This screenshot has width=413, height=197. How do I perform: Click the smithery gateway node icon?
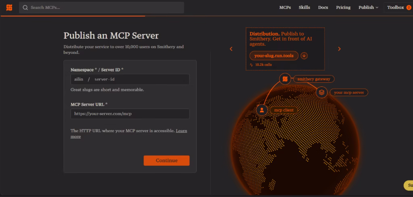click(x=285, y=79)
